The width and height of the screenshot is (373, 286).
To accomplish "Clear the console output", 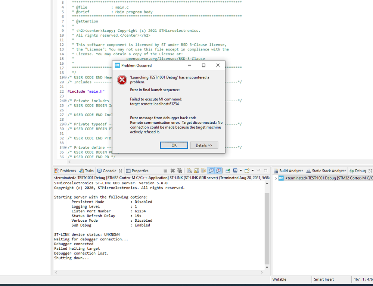I will 189,171.
